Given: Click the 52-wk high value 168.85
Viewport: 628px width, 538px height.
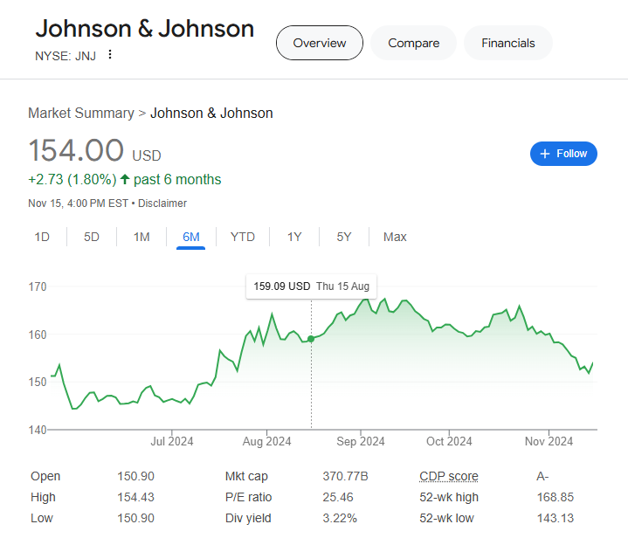Looking at the screenshot, I should [x=556, y=497].
